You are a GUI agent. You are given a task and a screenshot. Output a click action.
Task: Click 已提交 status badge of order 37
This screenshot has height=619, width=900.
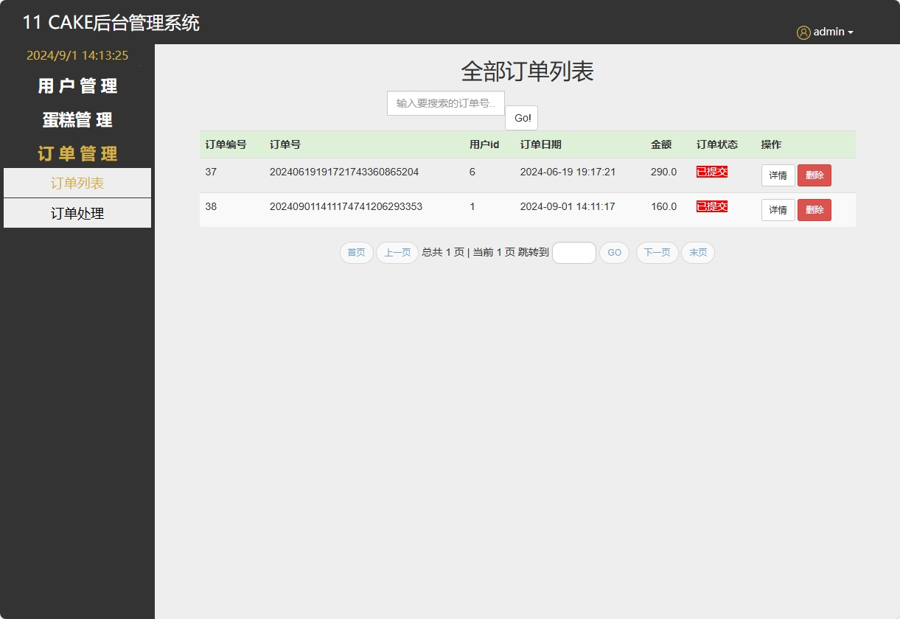711,172
